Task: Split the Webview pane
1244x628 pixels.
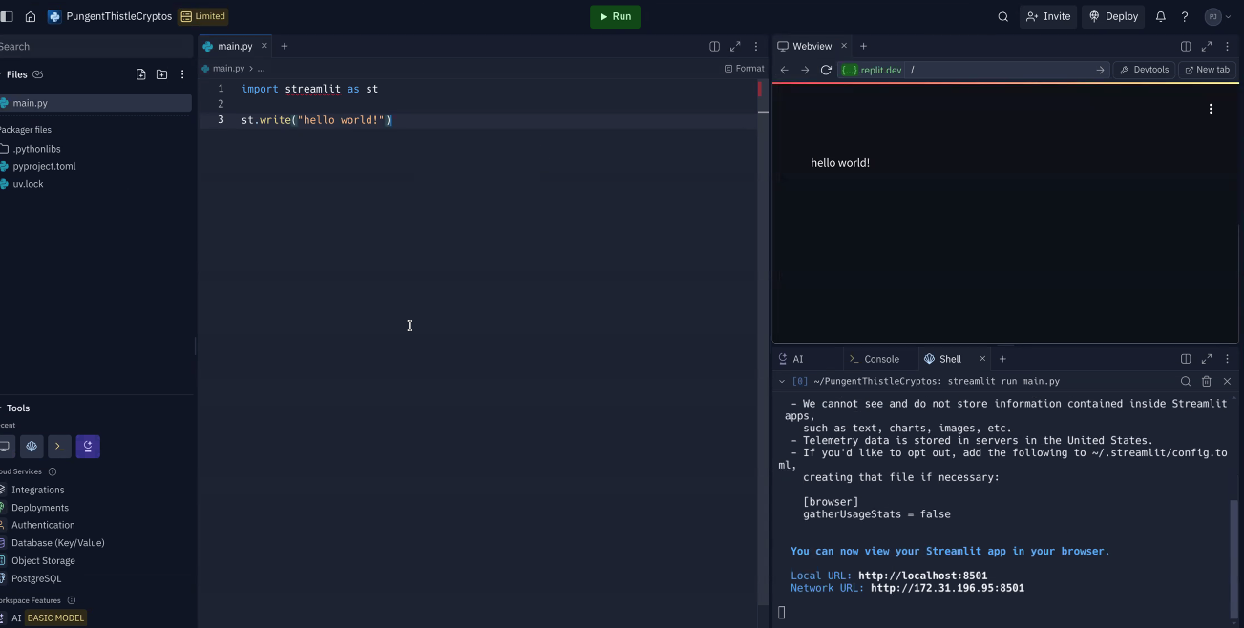Action: pyautogui.click(x=1186, y=46)
